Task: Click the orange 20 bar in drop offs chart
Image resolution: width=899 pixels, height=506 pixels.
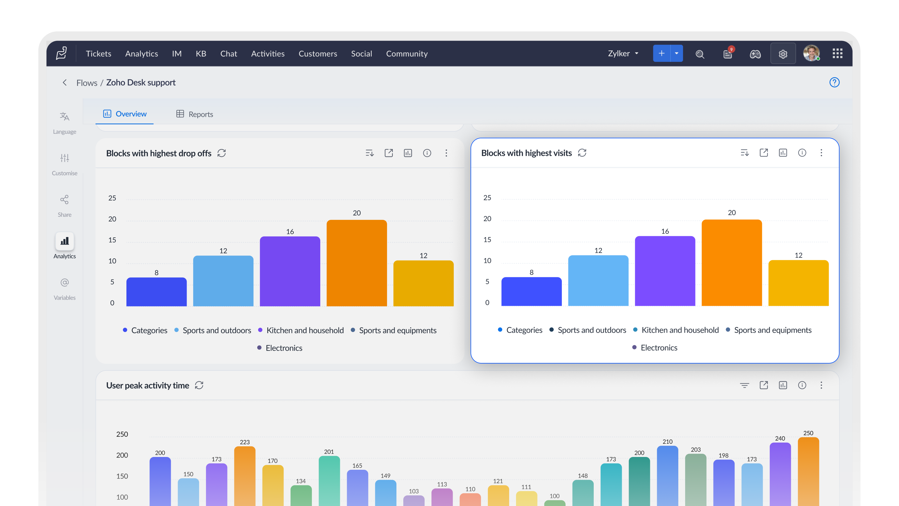Action: 357,263
